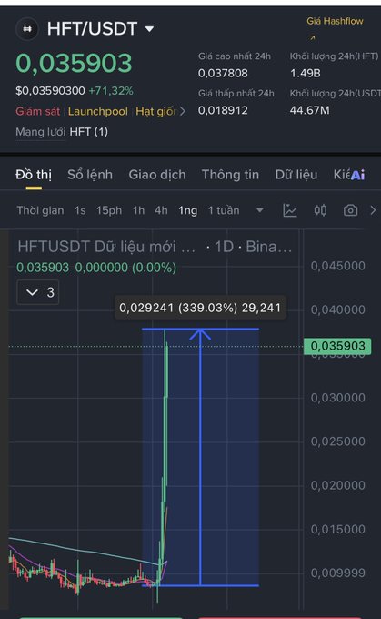This screenshot has width=381, height=619.
Task: Open the chart indicators icon
Action: [290, 210]
